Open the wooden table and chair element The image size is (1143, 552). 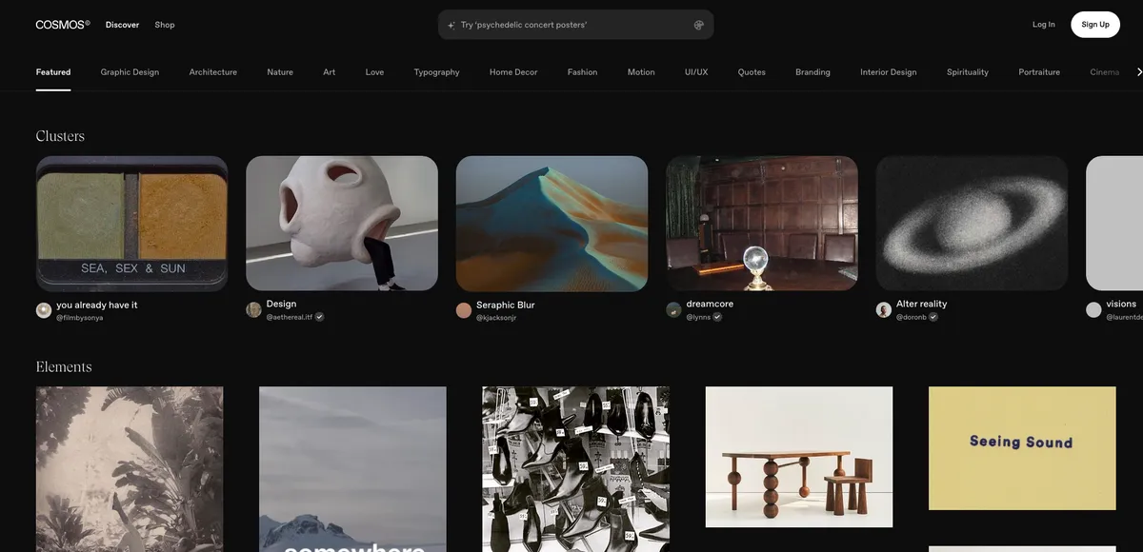pos(799,457)
